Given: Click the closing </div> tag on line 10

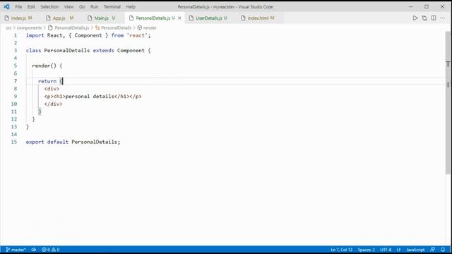Looking at the screenshot, I should point(54,104).
